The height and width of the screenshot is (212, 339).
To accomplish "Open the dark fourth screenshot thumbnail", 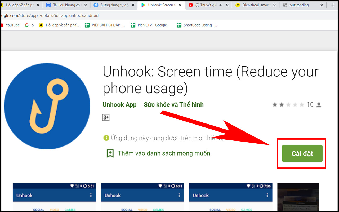I will [298, 197].
